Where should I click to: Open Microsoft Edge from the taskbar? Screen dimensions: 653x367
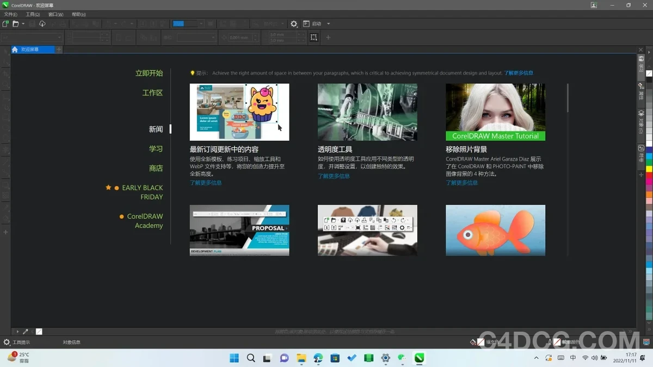(x=318, y=358)
